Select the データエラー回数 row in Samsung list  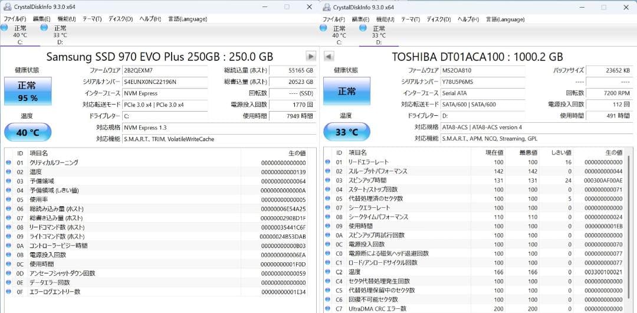[x=156, y=282]
